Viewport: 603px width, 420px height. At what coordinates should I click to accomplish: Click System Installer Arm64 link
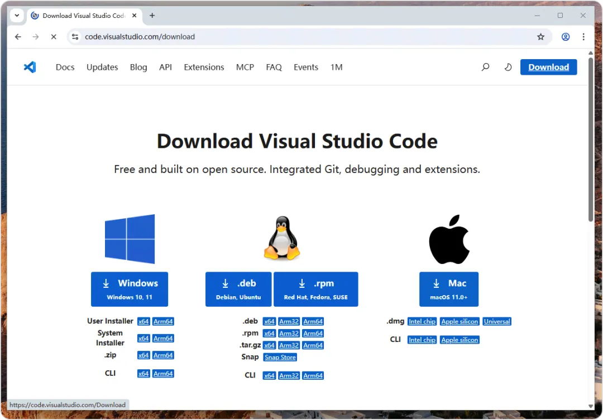(x=163, y=339)
